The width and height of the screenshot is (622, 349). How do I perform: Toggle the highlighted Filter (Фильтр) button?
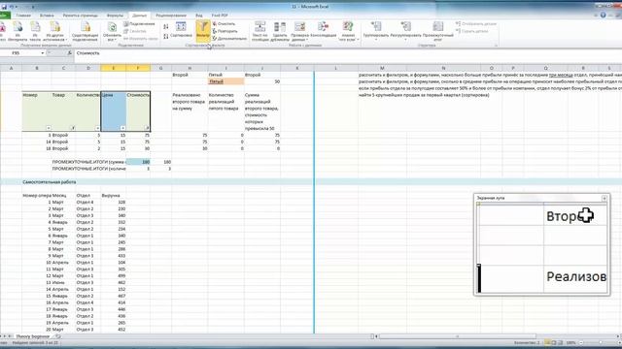point(203,31)
